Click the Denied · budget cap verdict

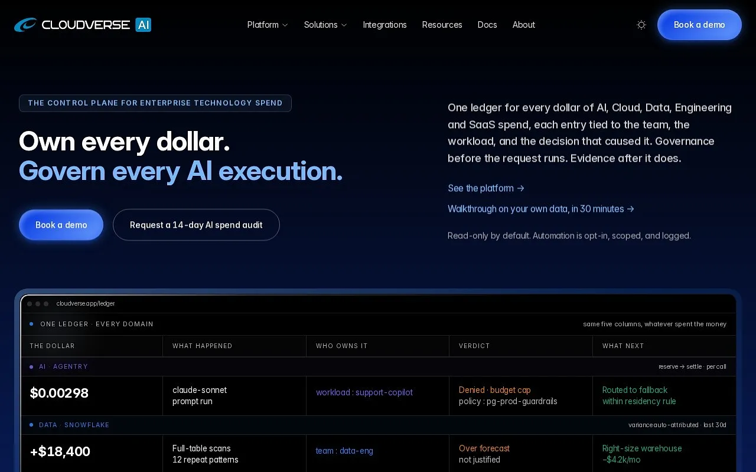pos(495,390)
